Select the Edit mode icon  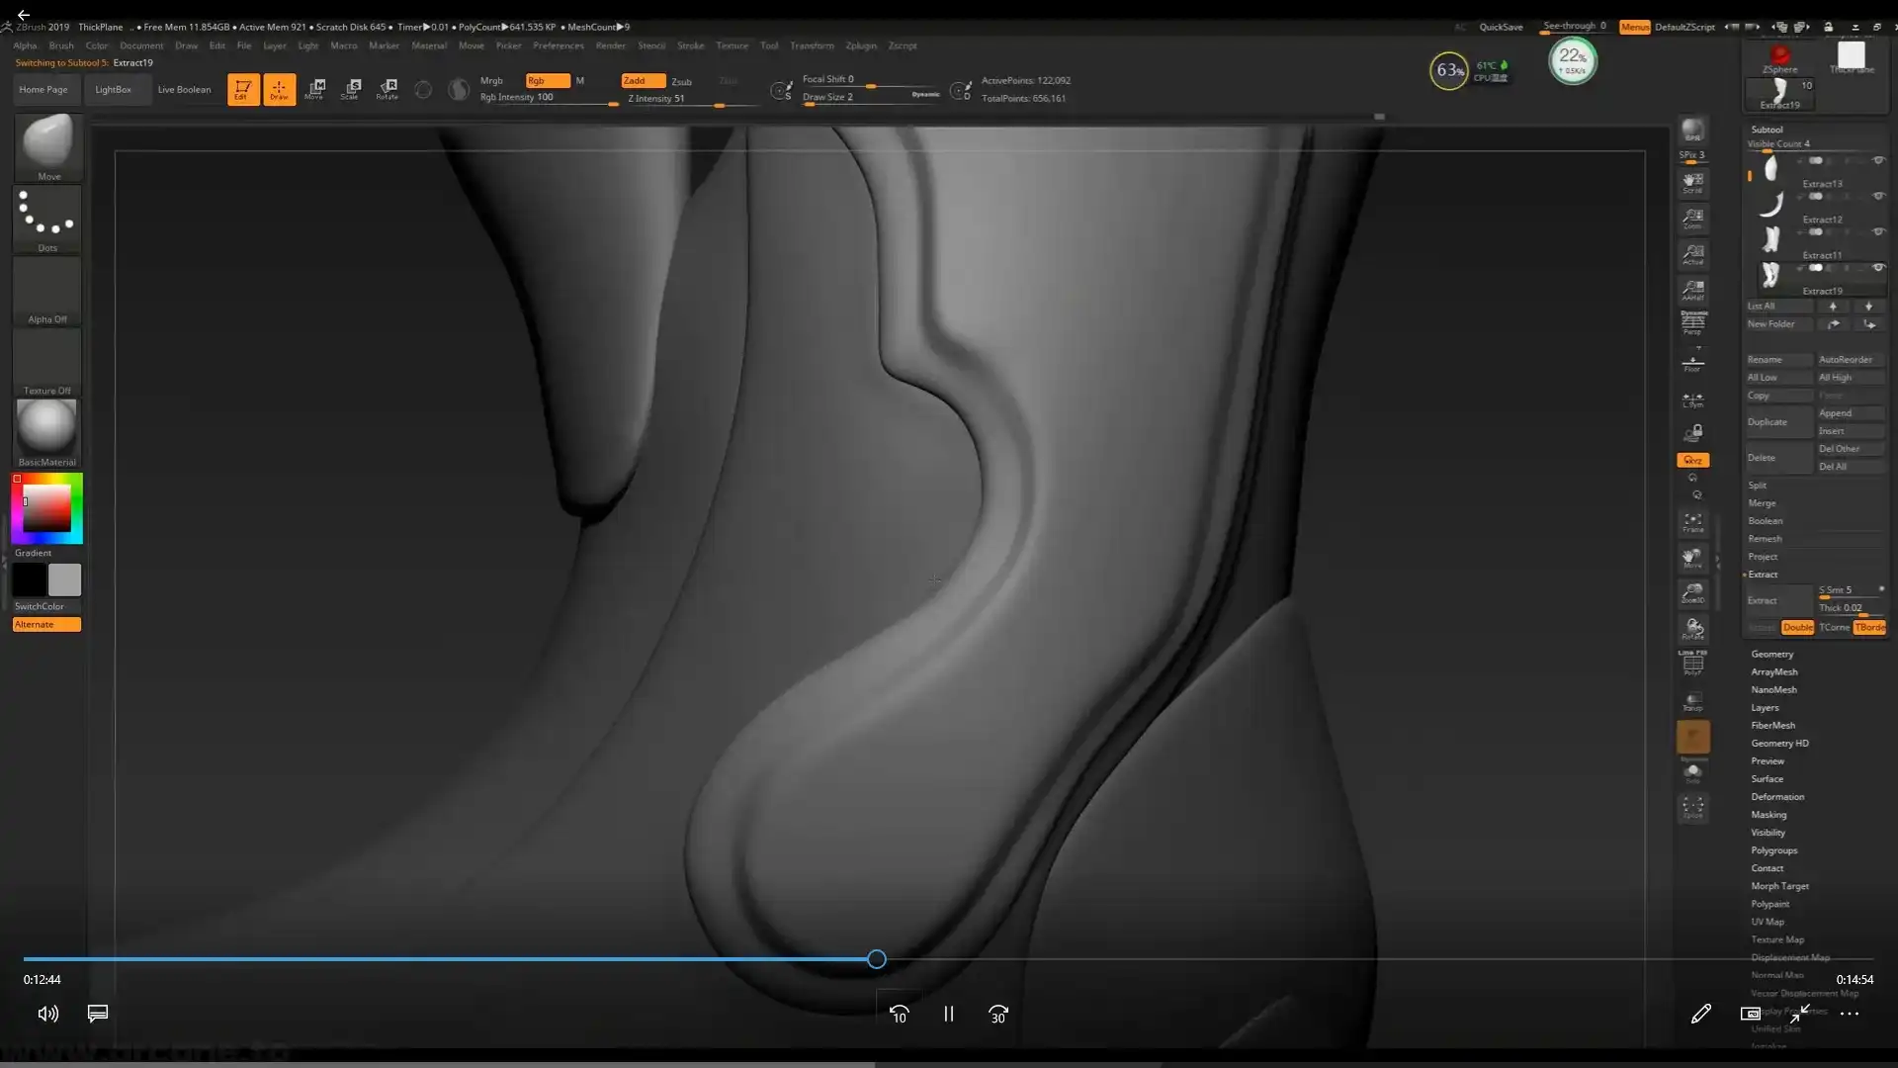243,89
